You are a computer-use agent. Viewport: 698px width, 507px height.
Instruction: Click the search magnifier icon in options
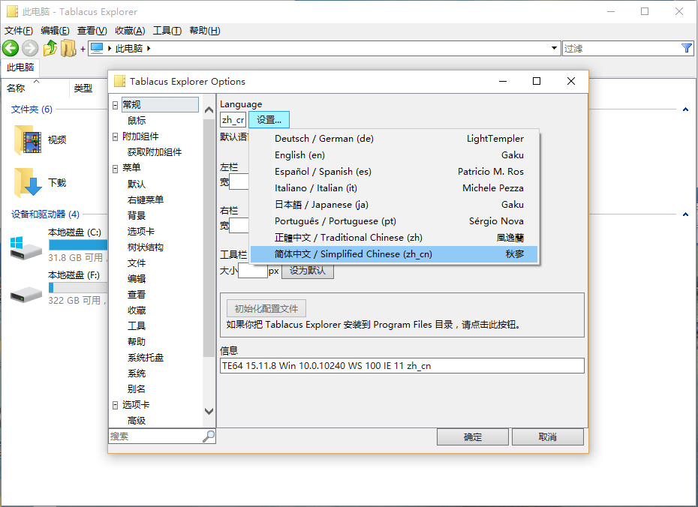(209, 436)
